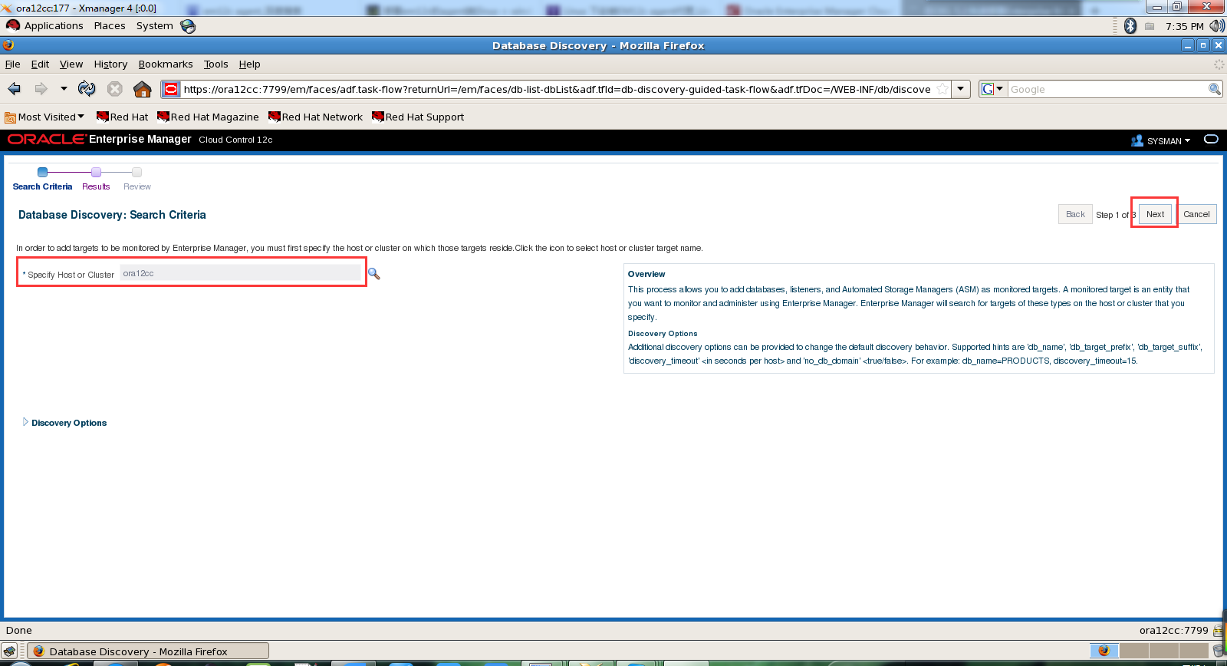Open the Red Hat Support bookmark
Viewport: 1227px width, 666px height.
pyautogui.click(x=418, y=117)
